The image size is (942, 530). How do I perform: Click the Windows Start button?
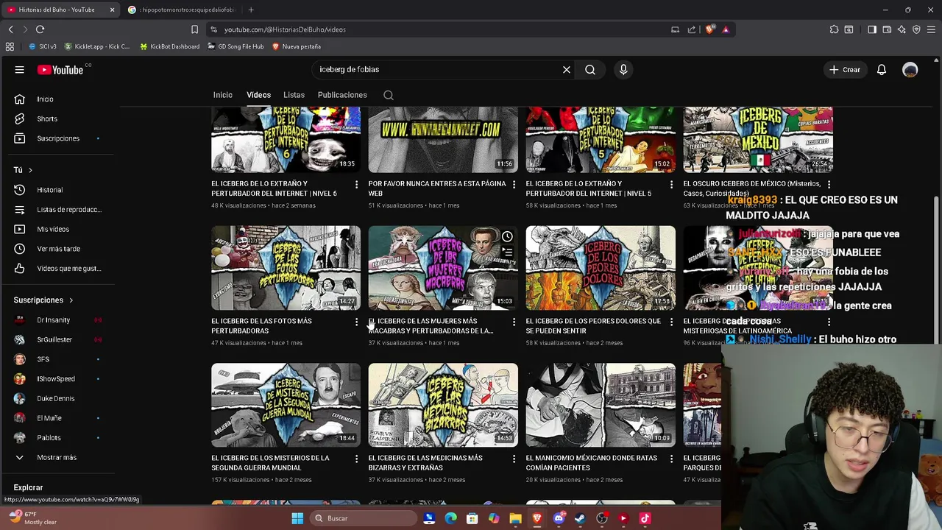(297, 518)
